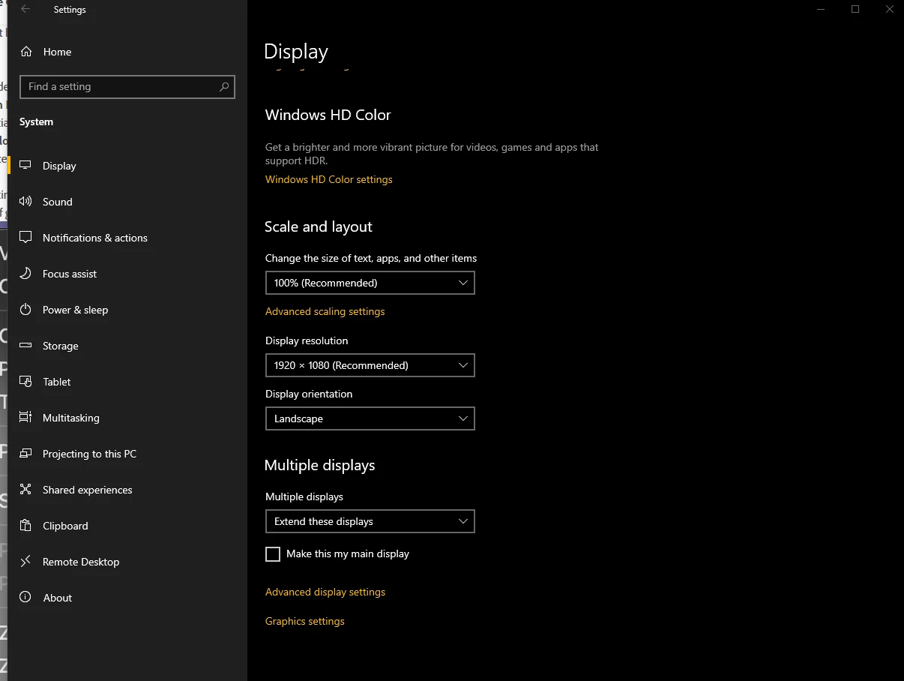Open the scaling percentage dropdown

(370, 283)
